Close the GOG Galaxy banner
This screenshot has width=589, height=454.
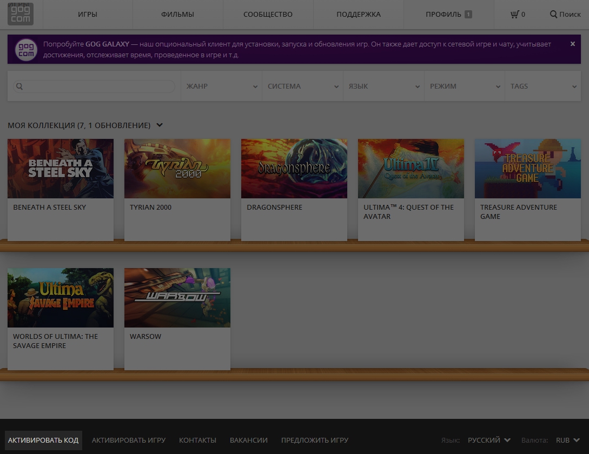(572, 44)
